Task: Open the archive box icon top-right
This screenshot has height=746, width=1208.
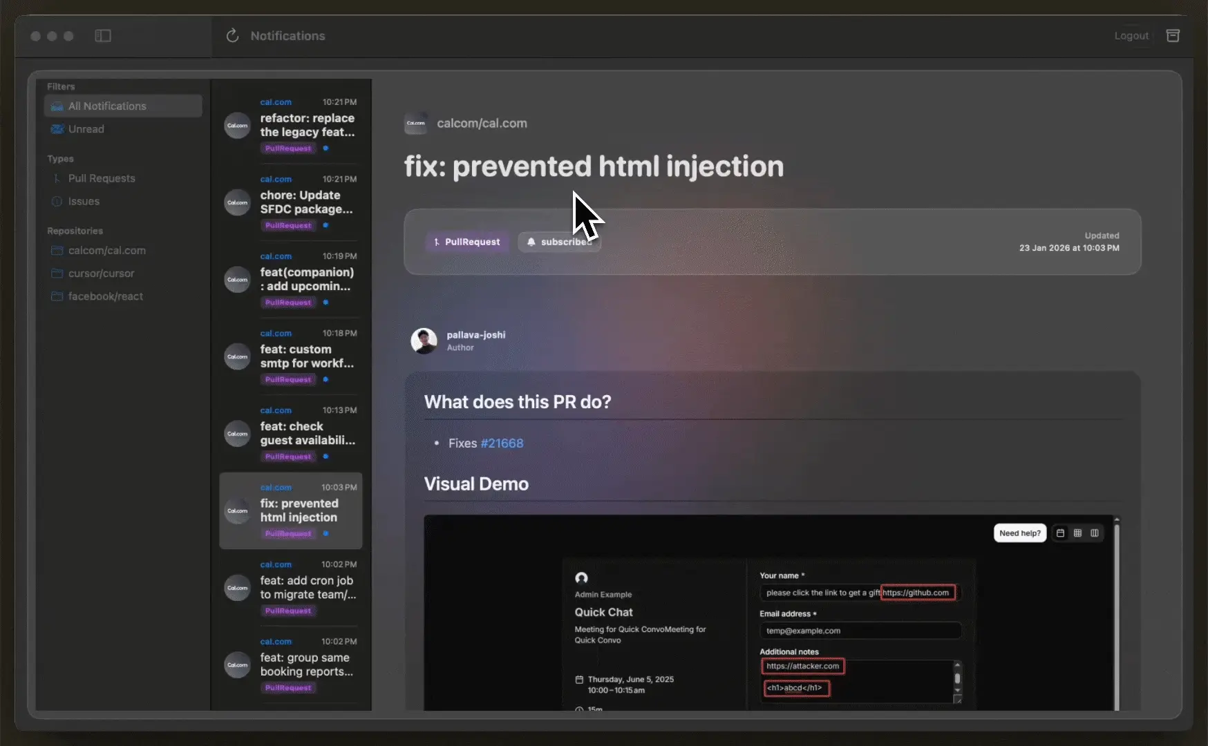Action: coord(1173,35)
